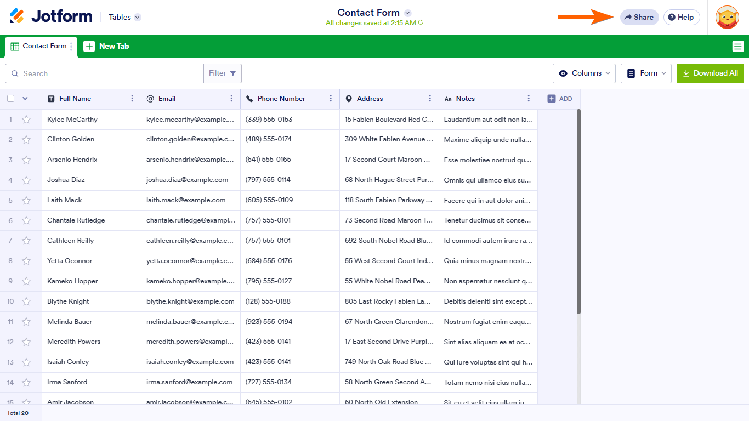Image resolution: width=749 pixels, height=421 pixels.
Task: Open the Contact Form tab options dots
Action: [71, 47]
